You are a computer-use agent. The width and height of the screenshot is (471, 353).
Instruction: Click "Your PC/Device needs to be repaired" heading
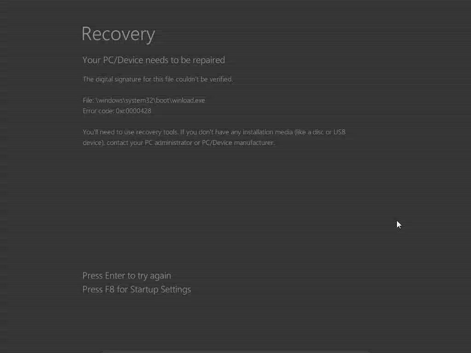154,60
